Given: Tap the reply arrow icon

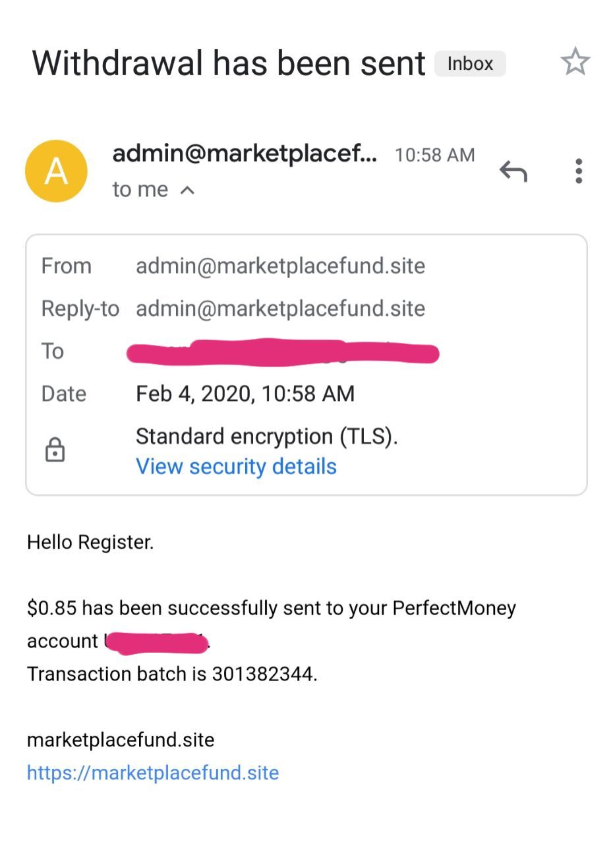Looking at the screenshot, I should click(513, 171).
